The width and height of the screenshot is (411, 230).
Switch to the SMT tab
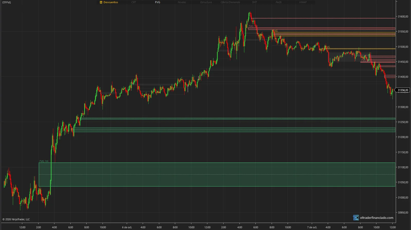click(254, 2)
